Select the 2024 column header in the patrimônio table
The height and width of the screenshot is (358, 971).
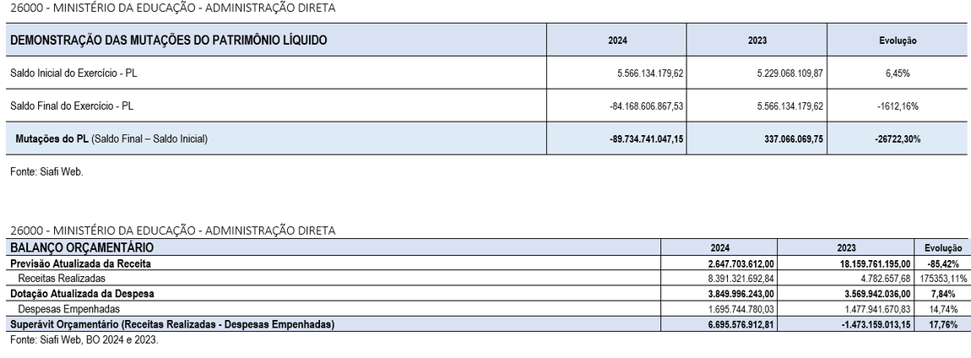[x=617, y=41]
